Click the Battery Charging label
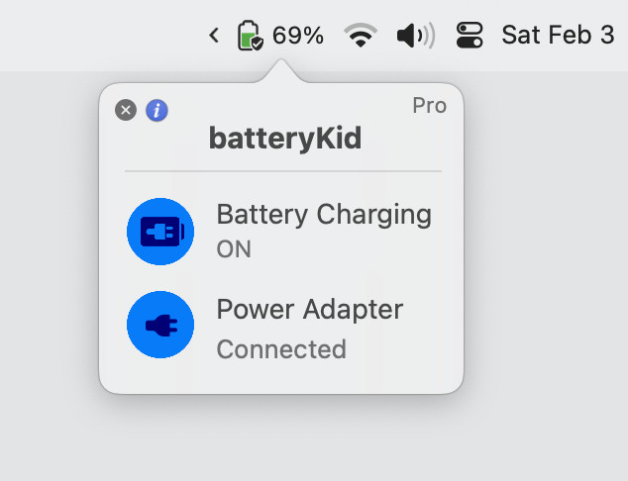Image resolution: width=628 pixels, height=481 pixels. [x=324, y=215]
